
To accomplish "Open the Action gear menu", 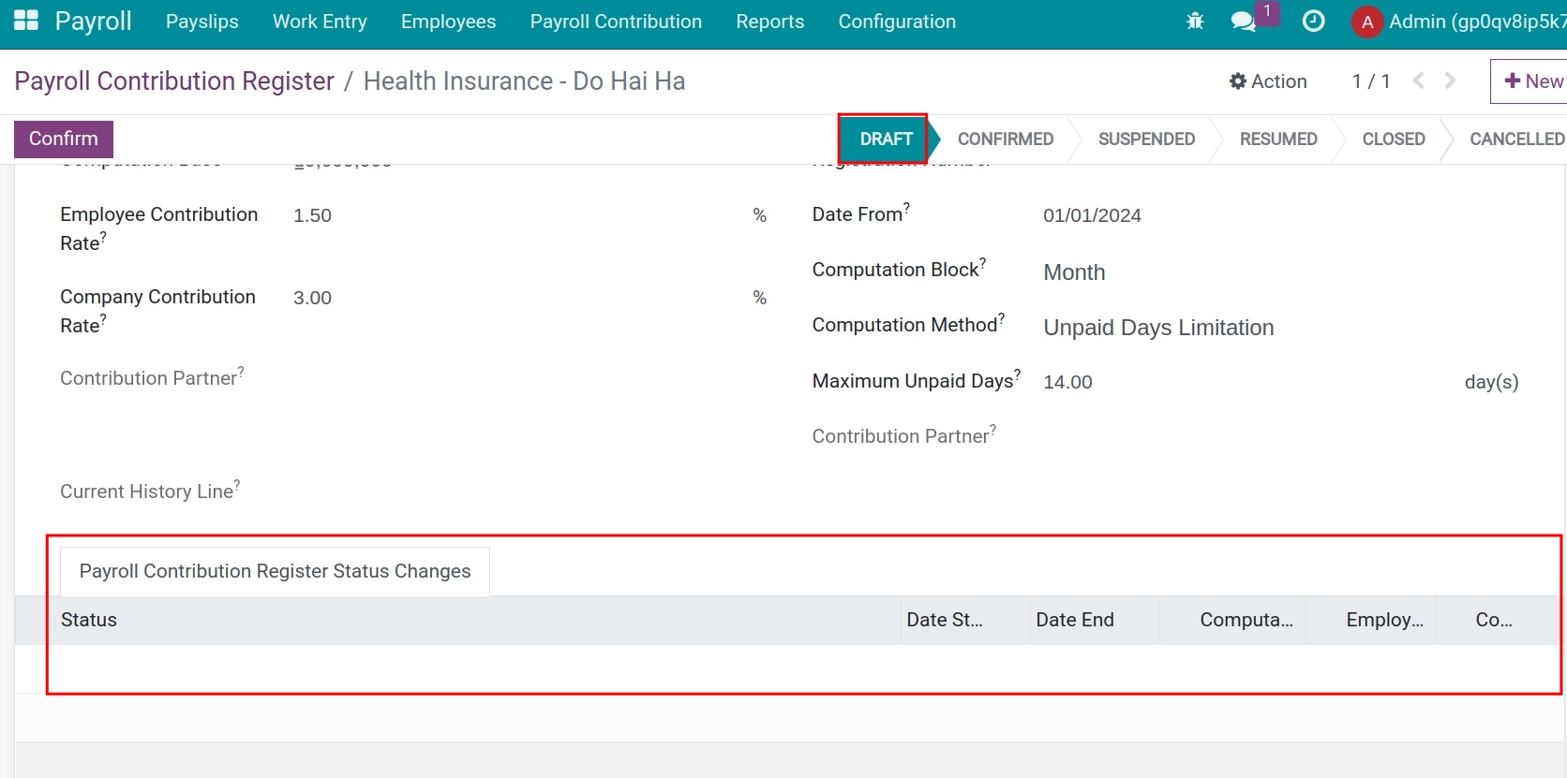I will coord(1268,81).
